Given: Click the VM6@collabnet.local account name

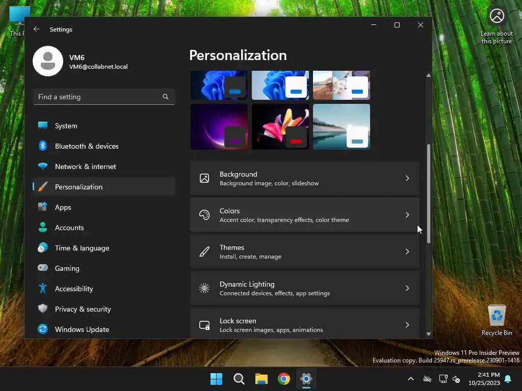Looking at the screenshot, I should click(x=98, y=67).
